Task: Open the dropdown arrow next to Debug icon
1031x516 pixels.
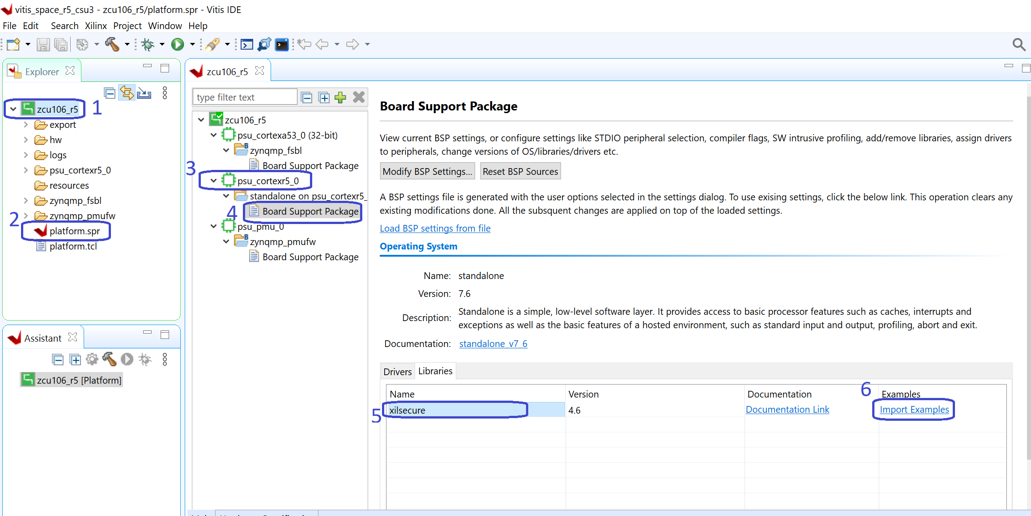Action: pos(162,44)
